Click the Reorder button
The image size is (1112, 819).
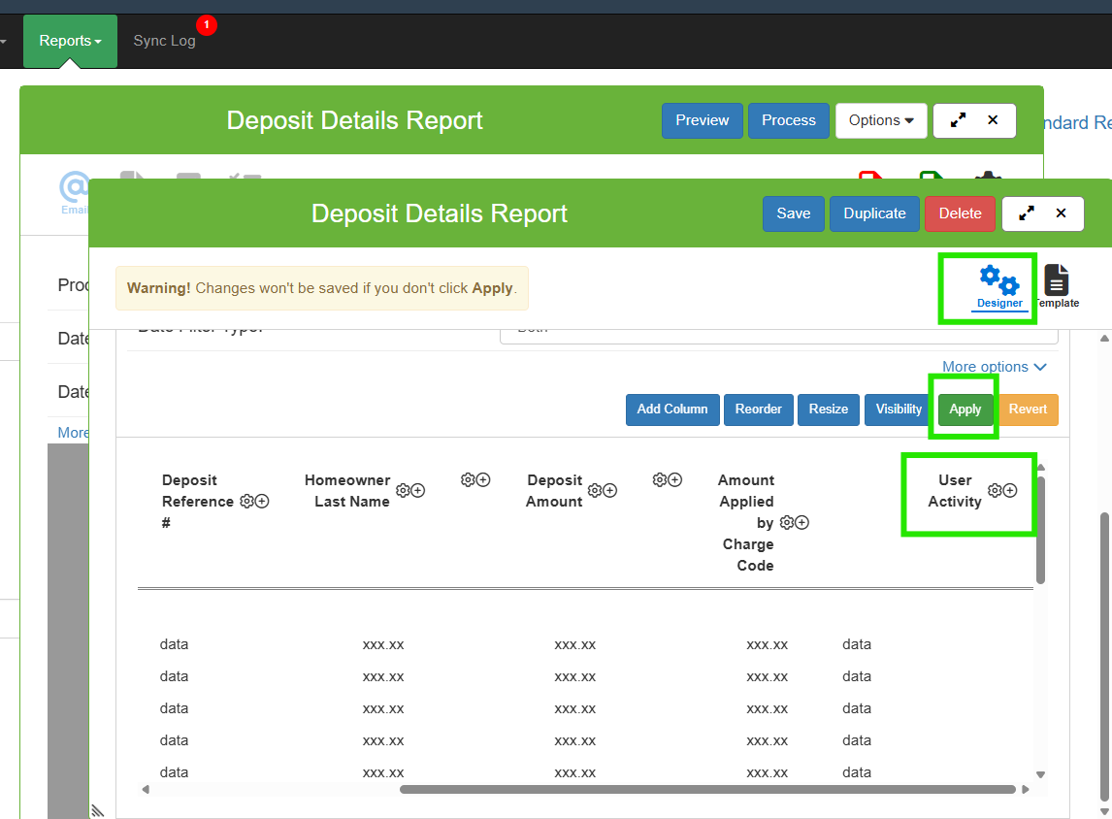758,409
